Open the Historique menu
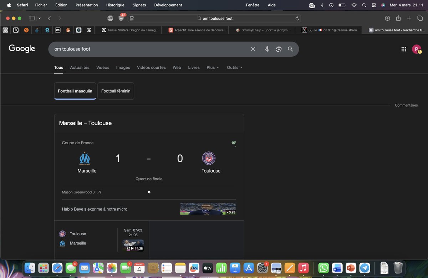The width and height of the screenshot is (428, 278). click(115, 5)
